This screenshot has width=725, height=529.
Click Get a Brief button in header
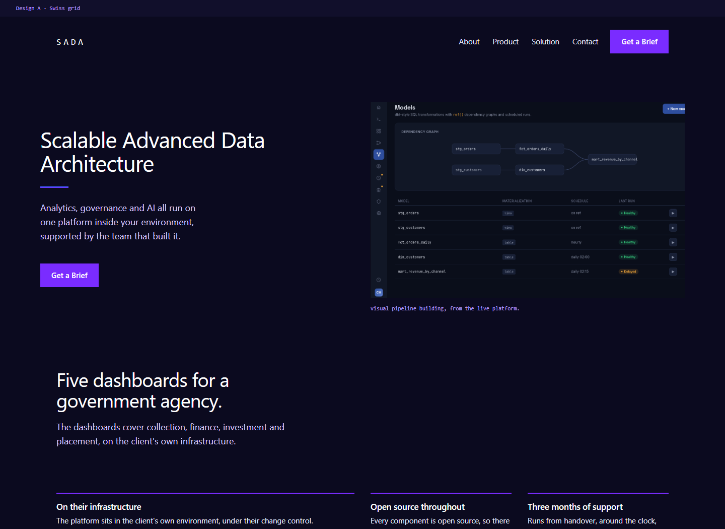639,41
